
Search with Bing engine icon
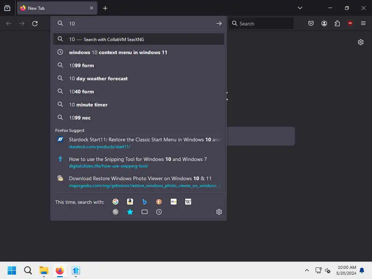pyautogui.click(x=145, y=202)
